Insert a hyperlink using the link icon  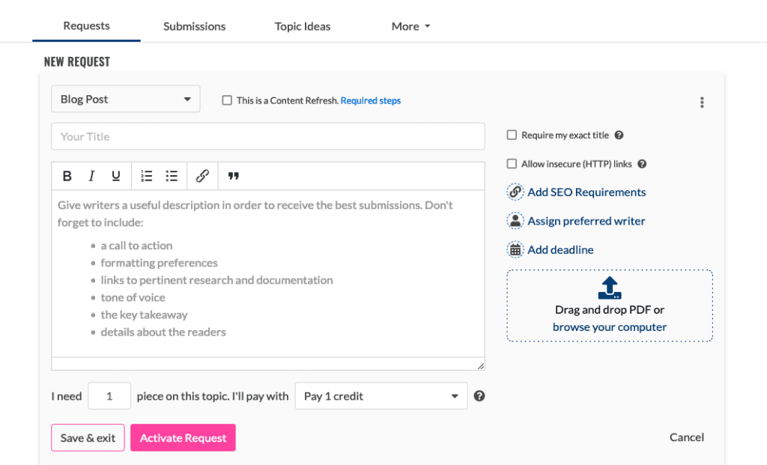coord(202,176)
